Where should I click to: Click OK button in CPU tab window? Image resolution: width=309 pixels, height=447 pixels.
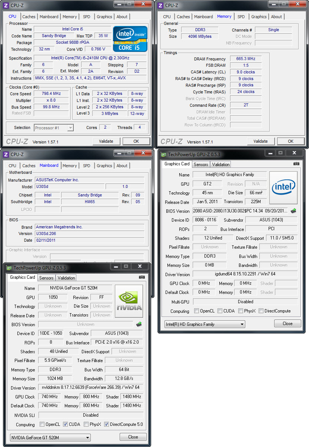tap(136, 141)
